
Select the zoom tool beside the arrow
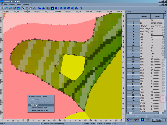[x=27, y=8]
